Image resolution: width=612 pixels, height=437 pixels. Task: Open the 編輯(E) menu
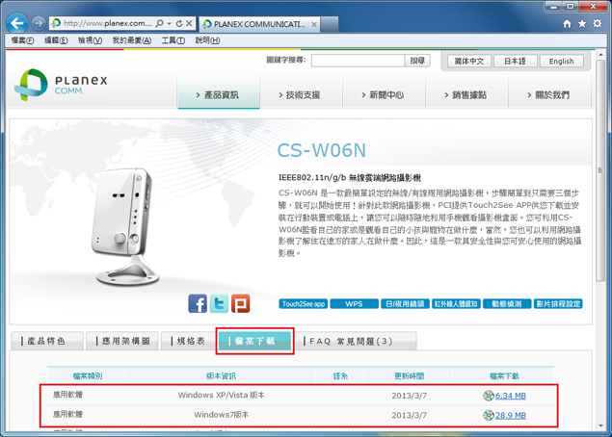[x=56, y=40]
